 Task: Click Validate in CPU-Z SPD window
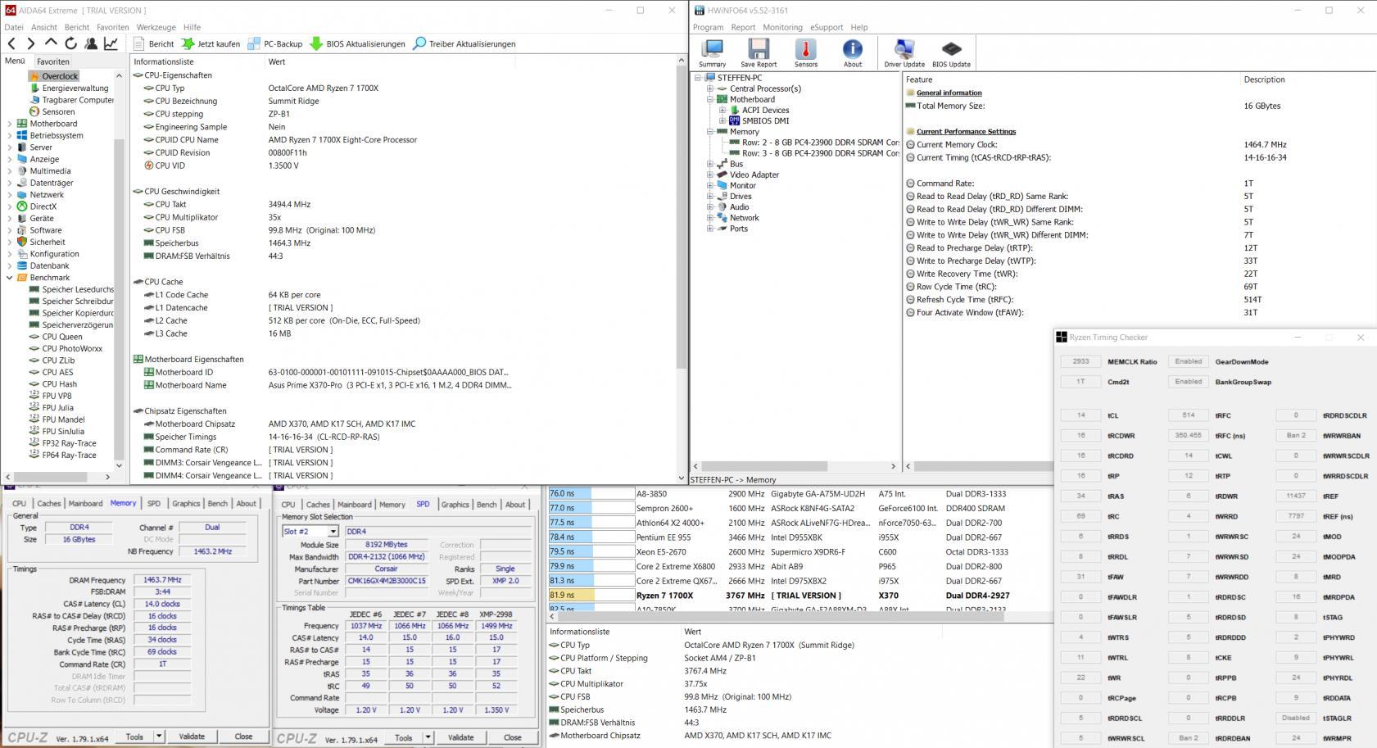point(460,737)
